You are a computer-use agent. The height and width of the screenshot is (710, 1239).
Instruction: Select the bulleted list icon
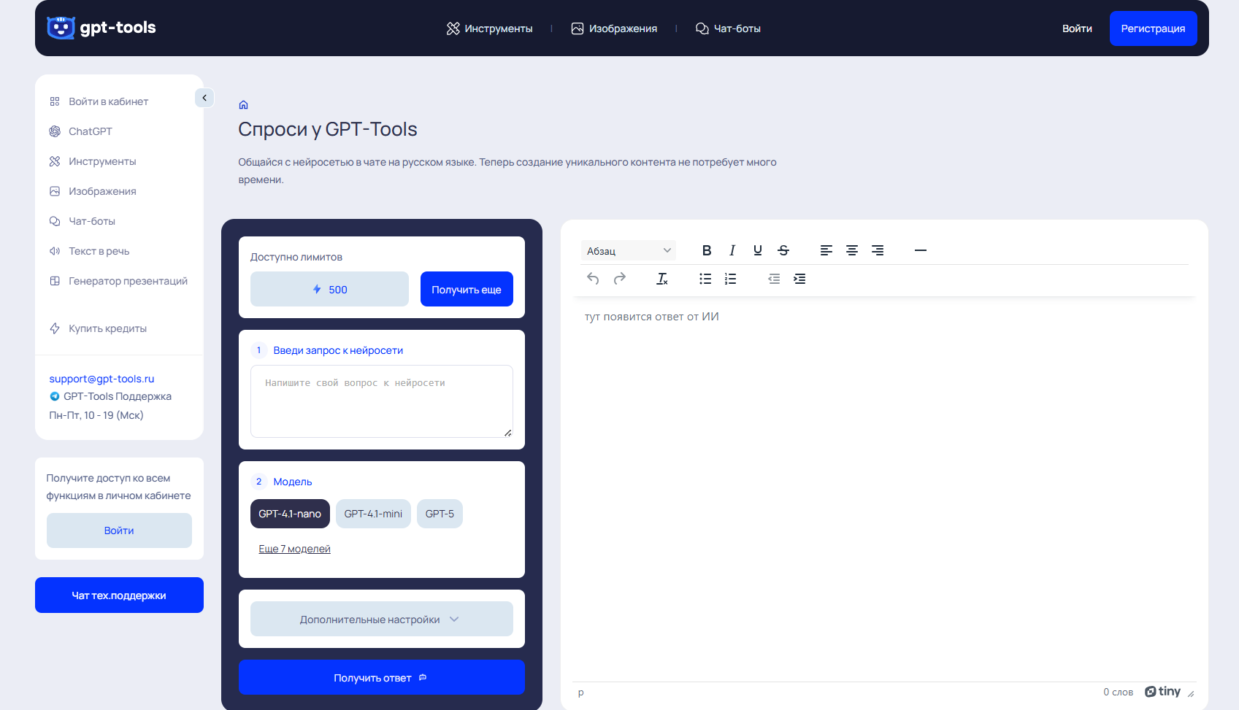point(705,278)
